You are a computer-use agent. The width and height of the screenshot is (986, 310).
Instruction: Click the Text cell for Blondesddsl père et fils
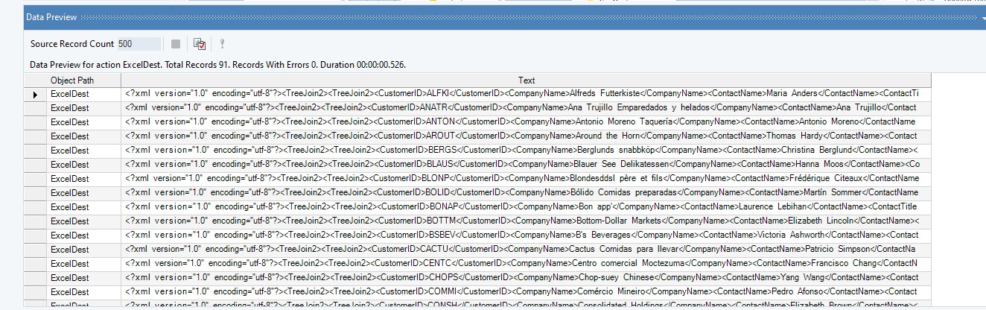point(521,179)
